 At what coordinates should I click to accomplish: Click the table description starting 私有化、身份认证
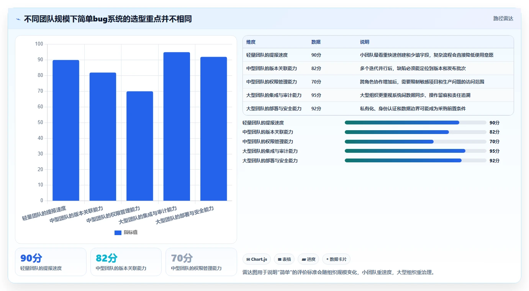413,109
